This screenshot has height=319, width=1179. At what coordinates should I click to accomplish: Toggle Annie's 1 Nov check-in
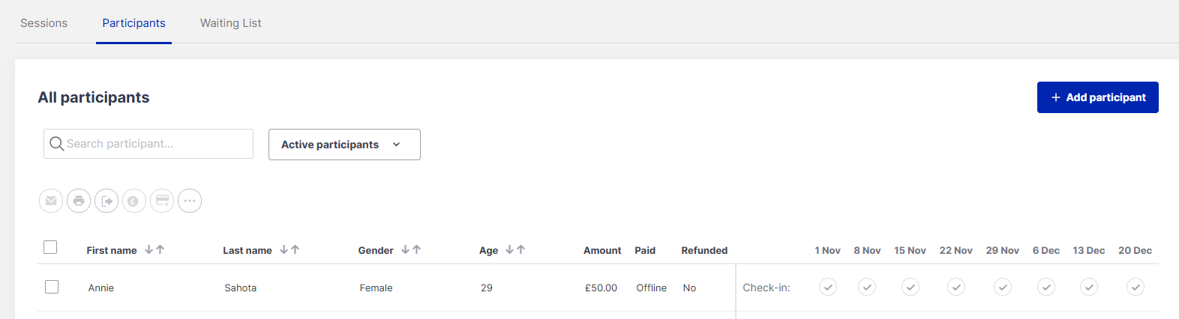pos(828,287)
